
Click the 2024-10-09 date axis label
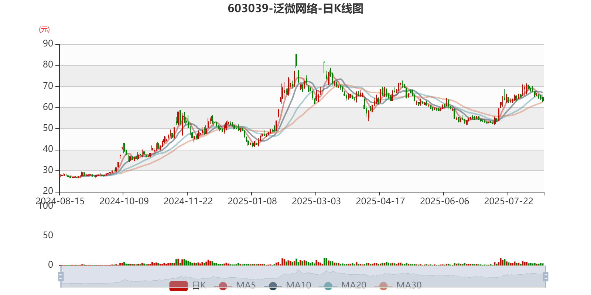[x=124, y=201]
